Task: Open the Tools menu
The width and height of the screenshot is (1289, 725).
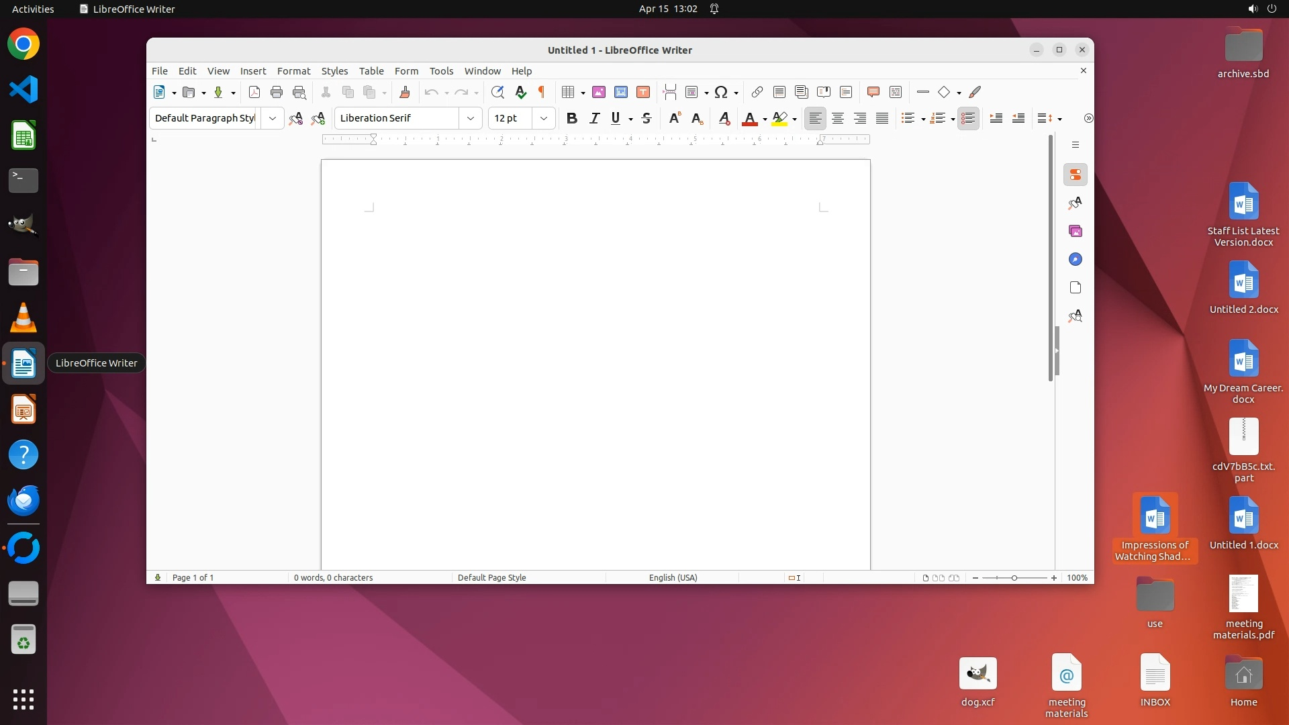Action: [441, 70]
